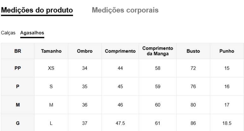Image resolution: width=244 pixels, height=131 pixels.
Task: Click the Busto column header
Action: (193, 51)
